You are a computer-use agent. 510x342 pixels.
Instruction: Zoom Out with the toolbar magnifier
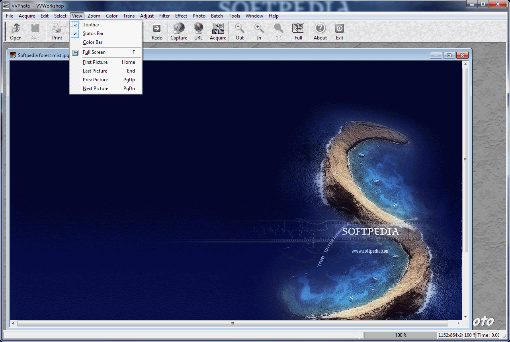pos(240,31)
